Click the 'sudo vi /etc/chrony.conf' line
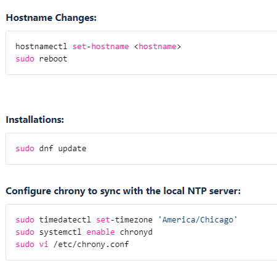The height and width of the screenshot is (263, 277). click(x=72, y=245)
